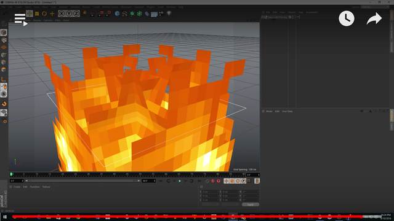Switch to Polygons mode
Image resolution: width=394 pixels, height=221 pixels.
tap(4, 69)
